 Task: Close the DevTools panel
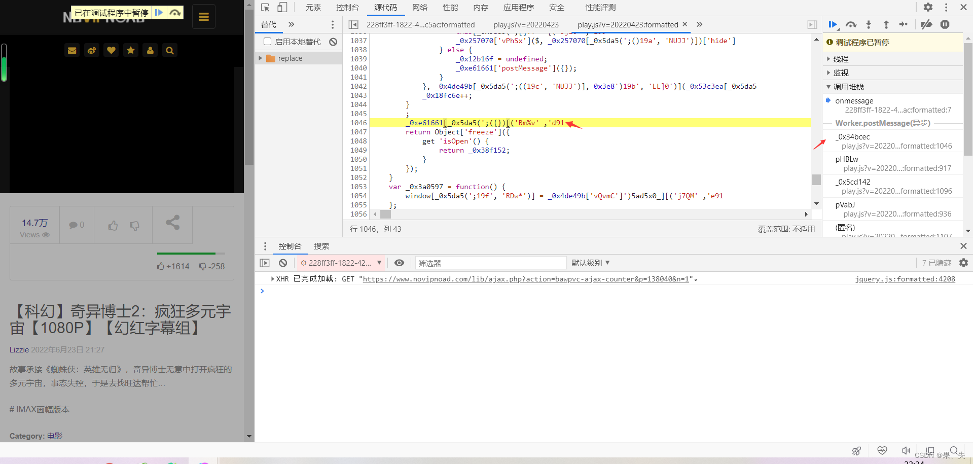(x=963, y=7)
